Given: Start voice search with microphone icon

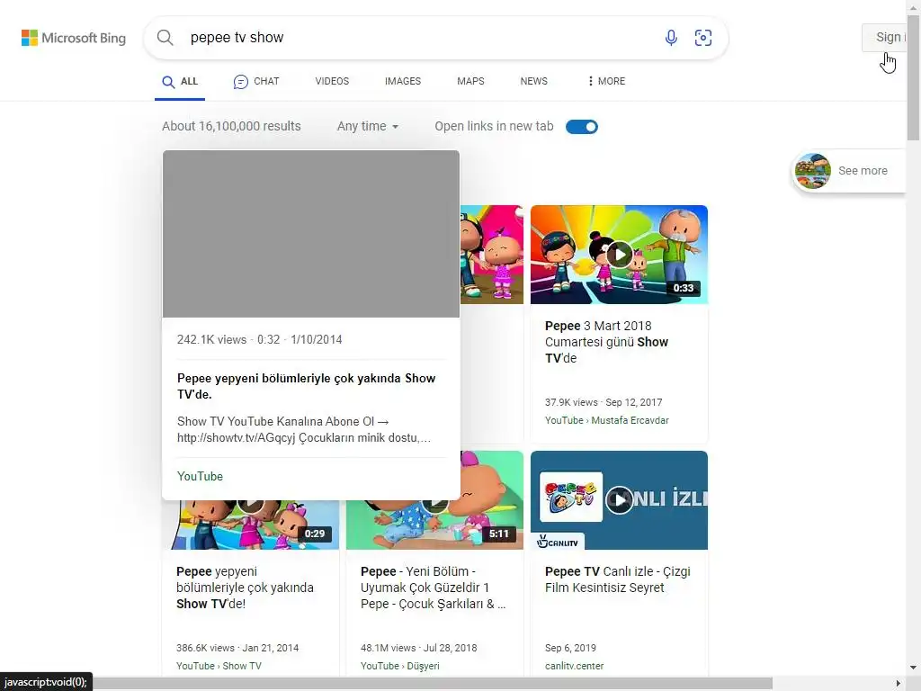Looking at the screenshot, I should pos(671,38).
